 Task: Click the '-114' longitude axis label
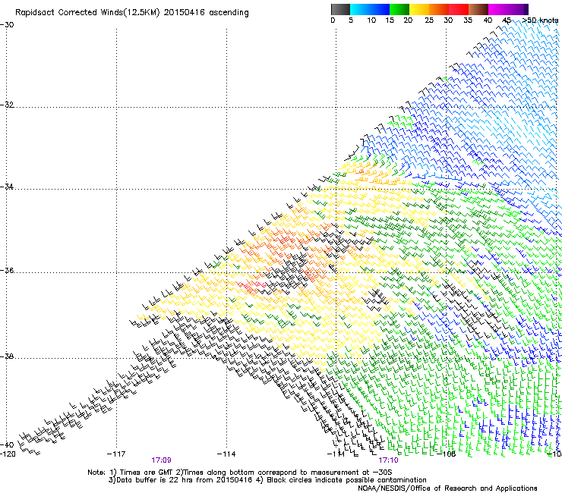point(226,454)
